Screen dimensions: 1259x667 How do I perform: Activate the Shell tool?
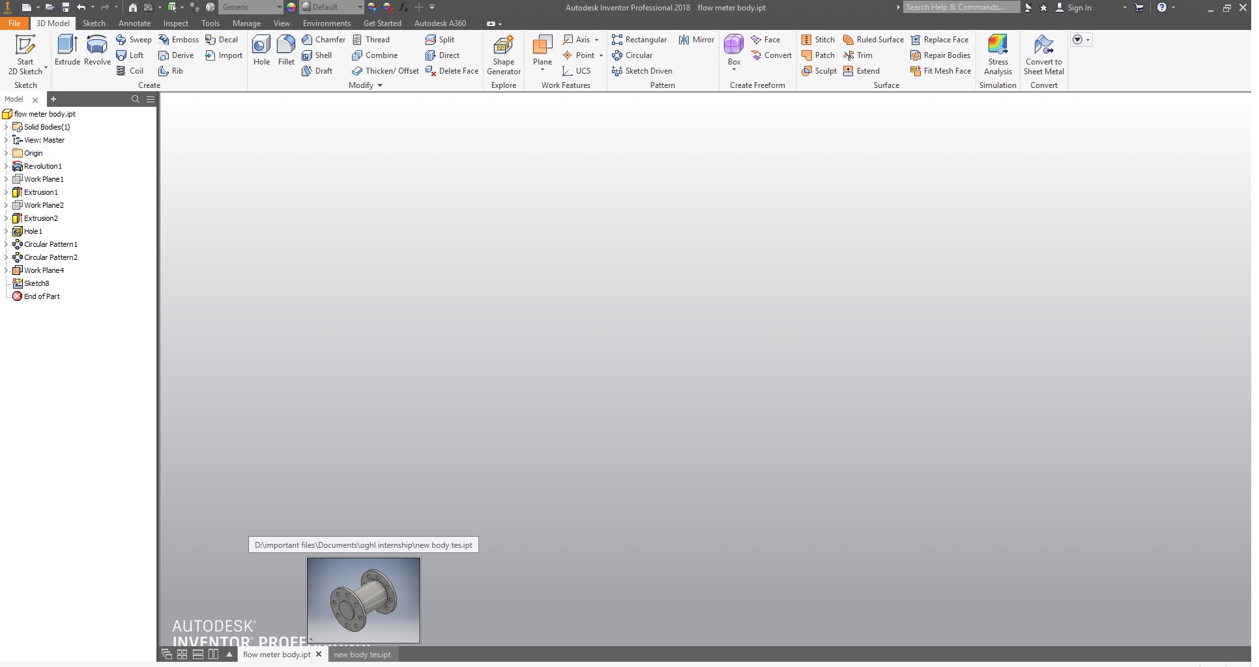[318, 55]
